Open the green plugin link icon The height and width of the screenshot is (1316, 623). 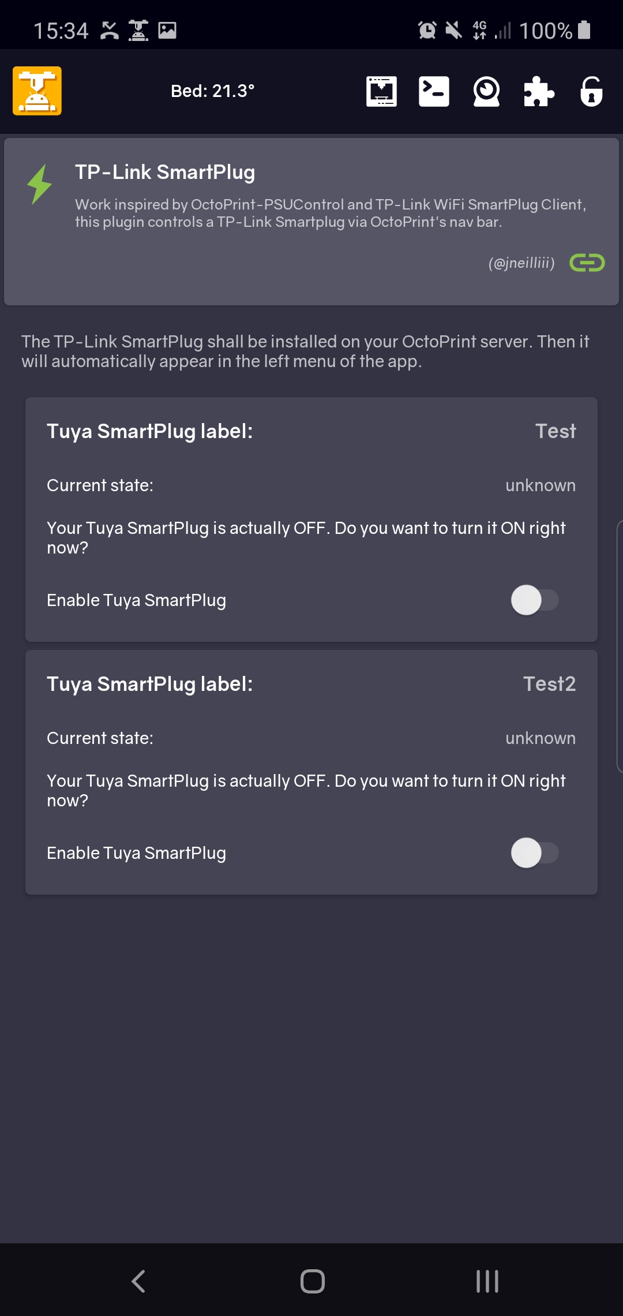pyautogui.click(x=587, y=263)
